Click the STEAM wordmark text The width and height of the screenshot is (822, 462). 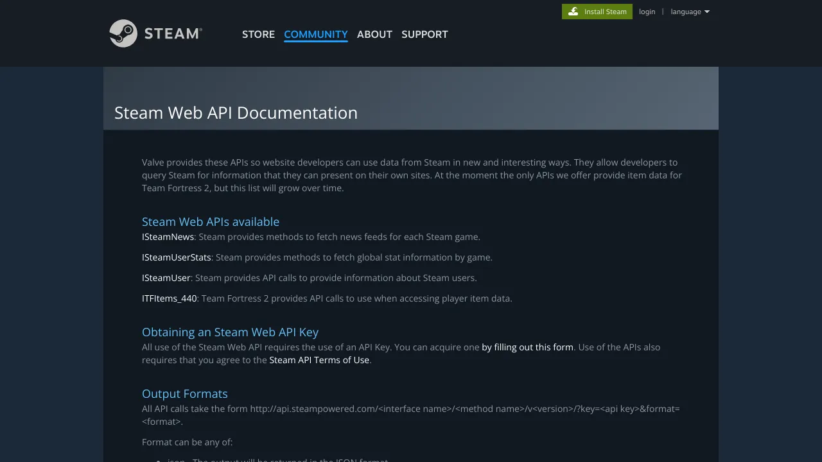(173, 34)
